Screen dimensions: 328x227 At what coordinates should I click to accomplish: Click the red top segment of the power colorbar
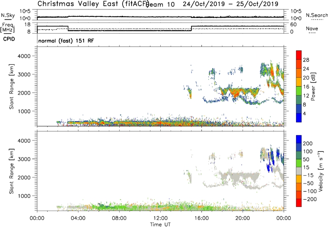299,55
